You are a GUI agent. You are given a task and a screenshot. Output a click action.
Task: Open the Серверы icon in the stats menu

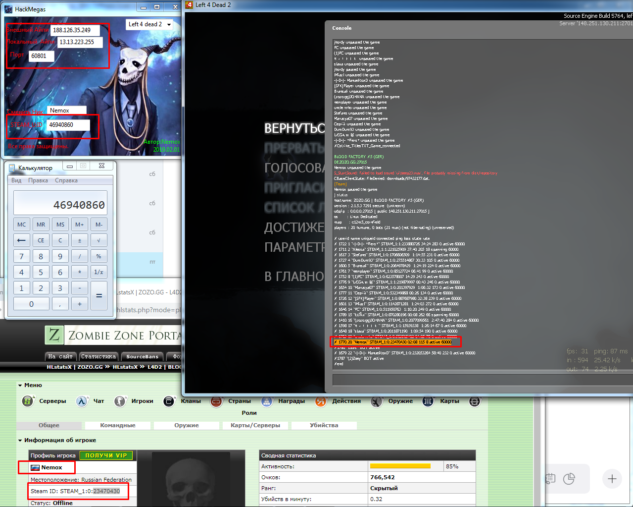pyautogui.click(x=28, y=401)
